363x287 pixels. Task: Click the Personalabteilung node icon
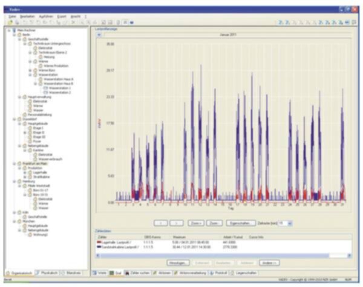(x=25, y=114)
